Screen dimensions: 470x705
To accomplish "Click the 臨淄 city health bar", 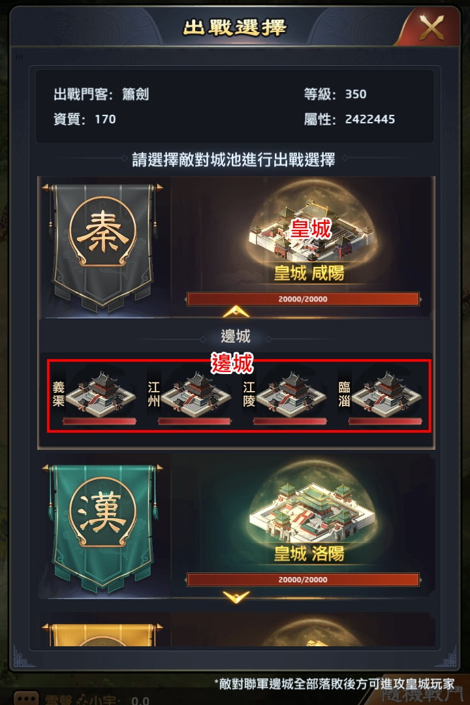I will [x=385, y=421].
